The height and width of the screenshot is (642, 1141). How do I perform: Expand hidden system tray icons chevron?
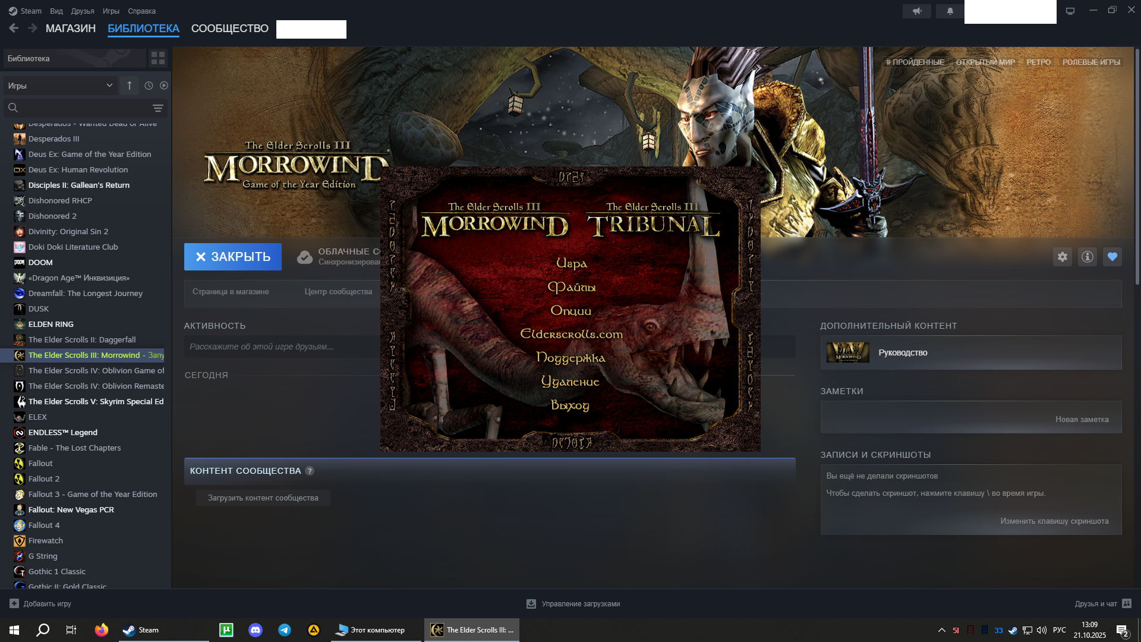941,630
